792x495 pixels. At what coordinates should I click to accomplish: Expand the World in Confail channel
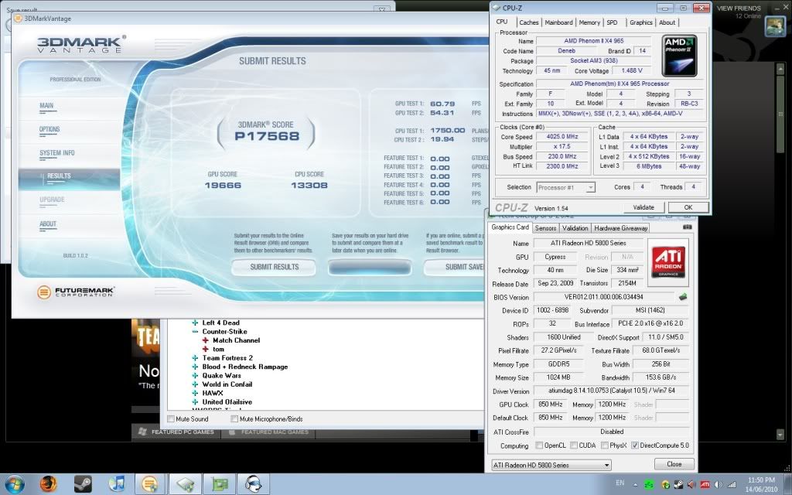click(x=195, y=384)
